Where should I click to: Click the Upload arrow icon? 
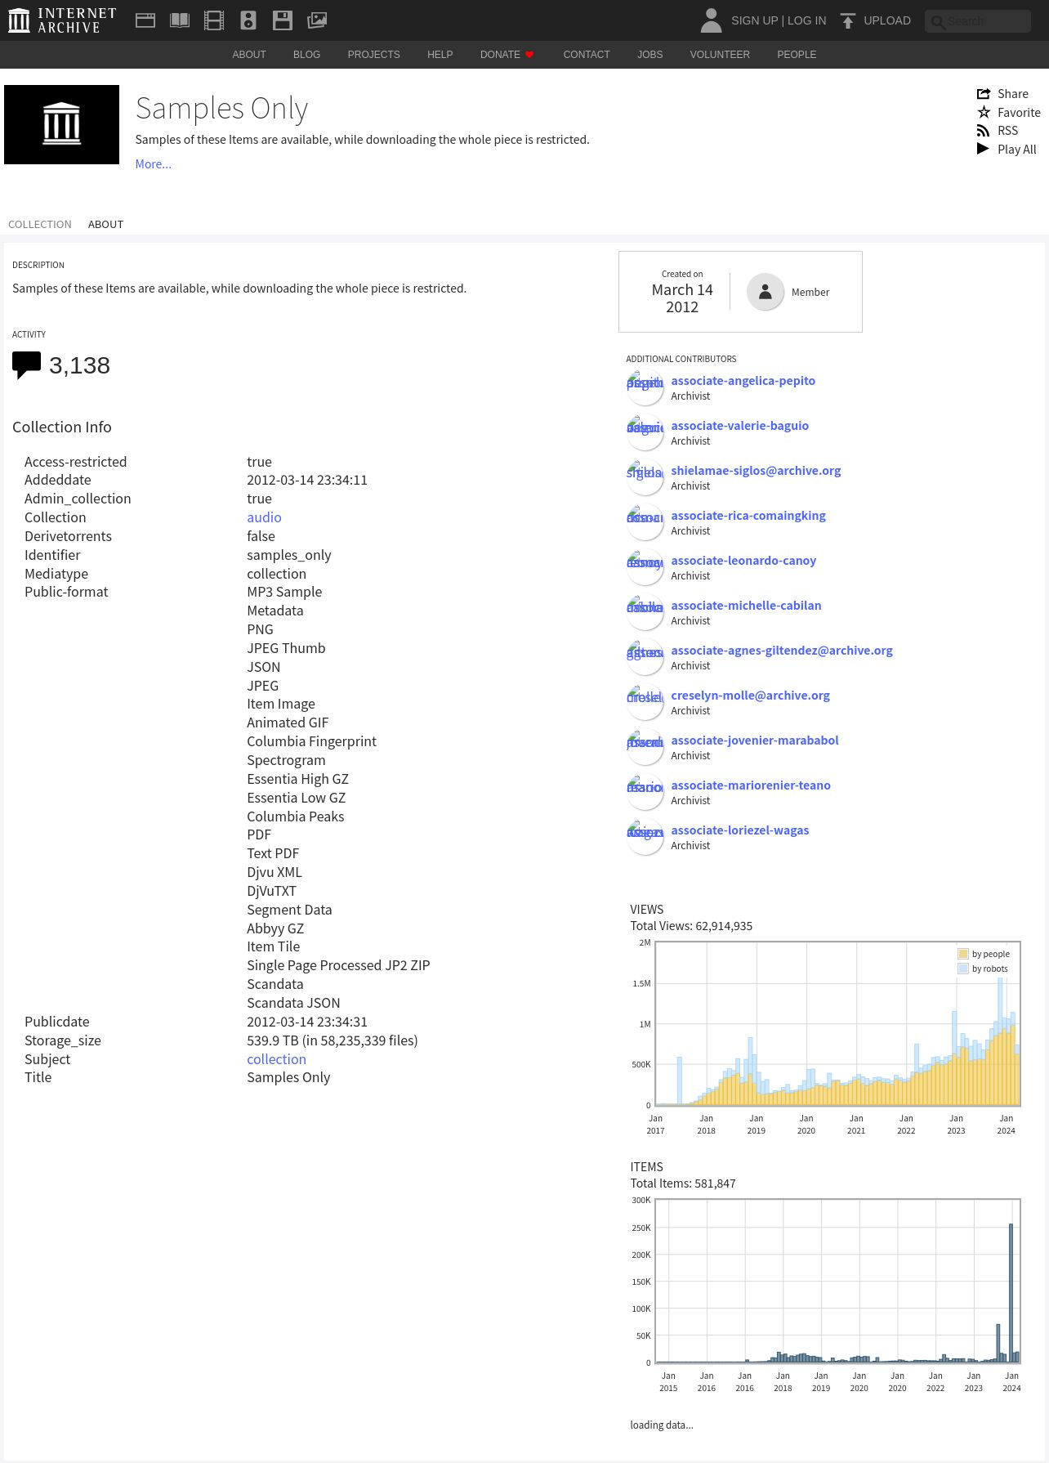click(848, 20)
